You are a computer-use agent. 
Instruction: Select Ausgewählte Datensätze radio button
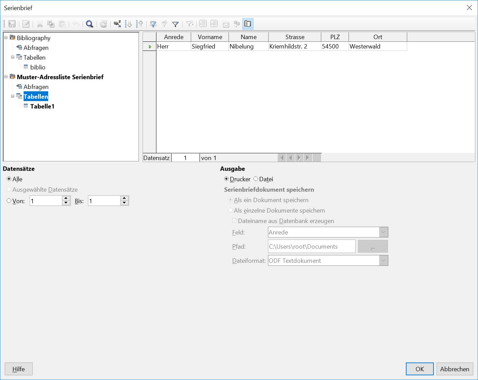9,189
